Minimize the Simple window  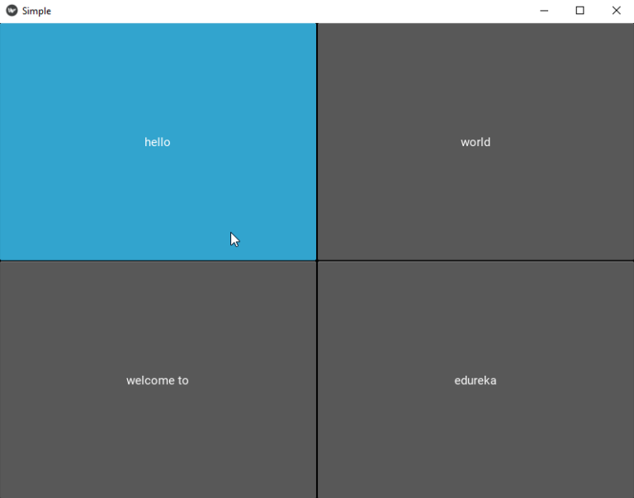544,11
